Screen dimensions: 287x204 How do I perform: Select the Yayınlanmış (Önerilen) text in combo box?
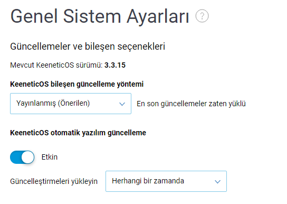click(x=53, y=104)
